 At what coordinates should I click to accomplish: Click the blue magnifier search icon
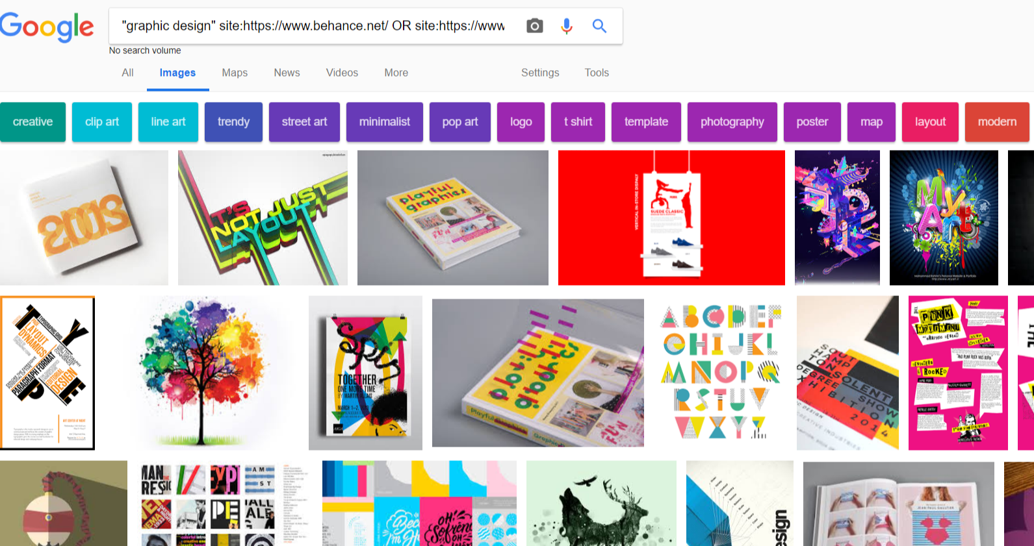(x=599, y=26)
